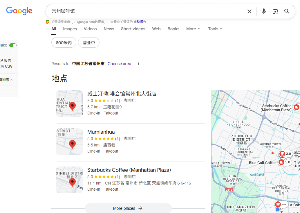
Task: Select the All results tab
Action: tap(54, 29)
